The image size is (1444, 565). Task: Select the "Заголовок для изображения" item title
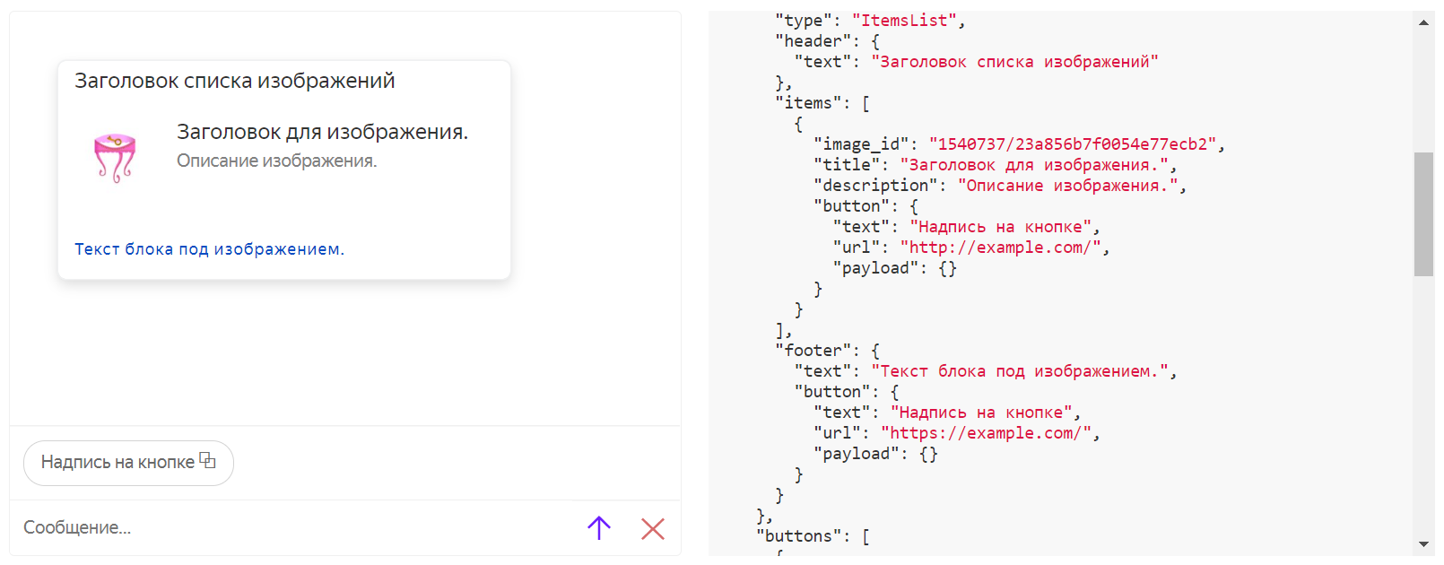tap(322, 132)
